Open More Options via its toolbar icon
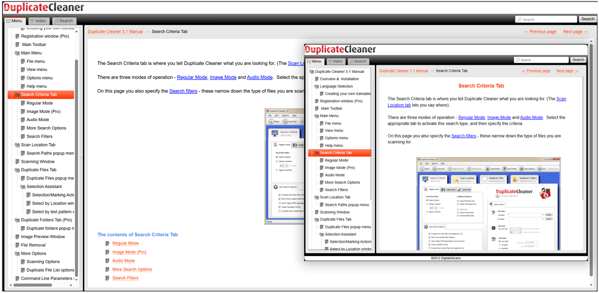The image size is (599, 293). click(522, 168)
